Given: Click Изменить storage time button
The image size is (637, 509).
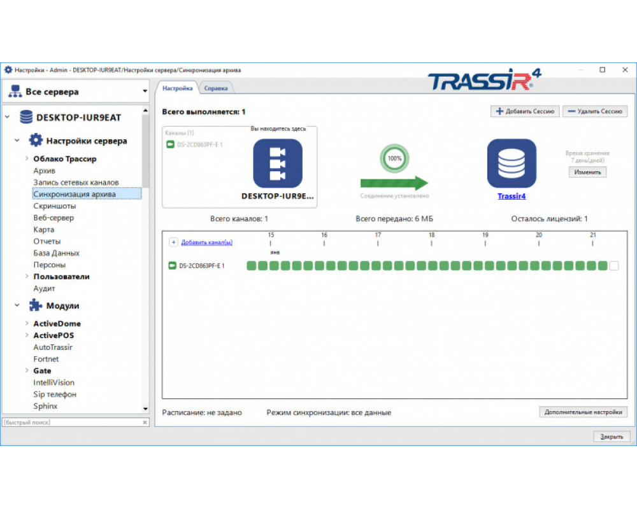Looking at the screenshot, I should (x=587, y=172).
